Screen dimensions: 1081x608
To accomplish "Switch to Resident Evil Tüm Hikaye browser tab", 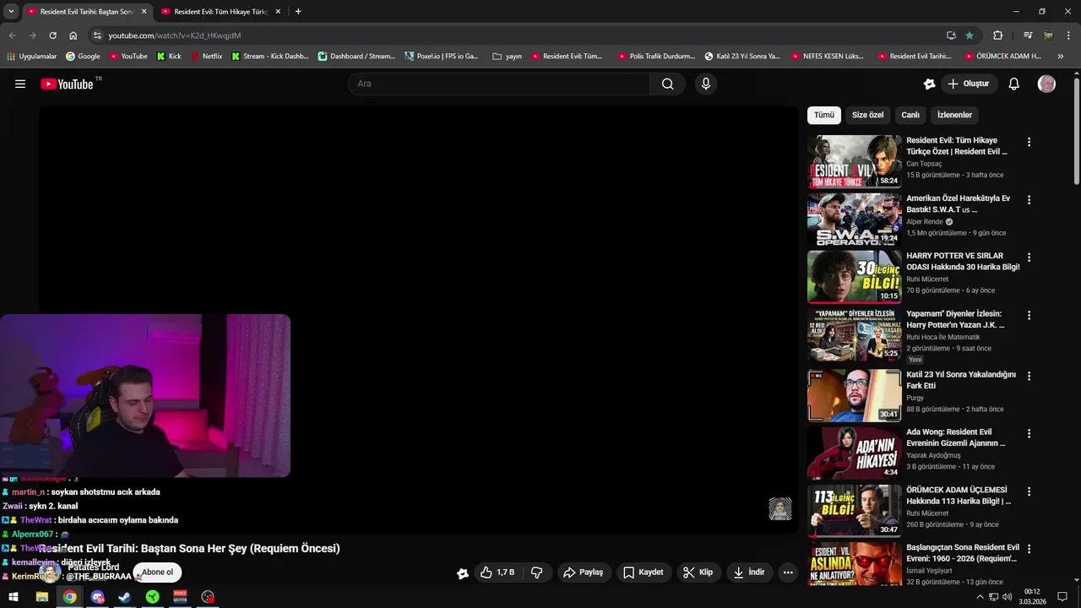I will (x=220, y=12).
